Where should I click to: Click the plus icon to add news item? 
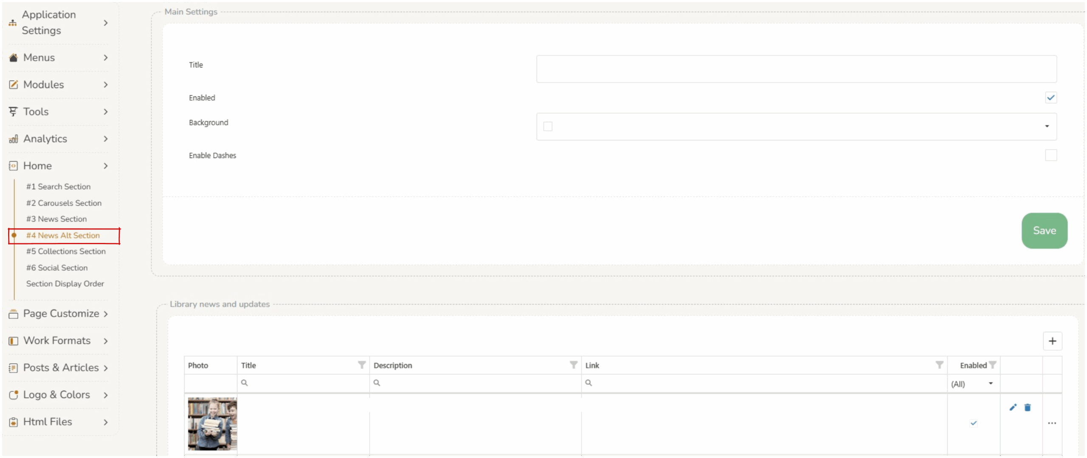1052,341
